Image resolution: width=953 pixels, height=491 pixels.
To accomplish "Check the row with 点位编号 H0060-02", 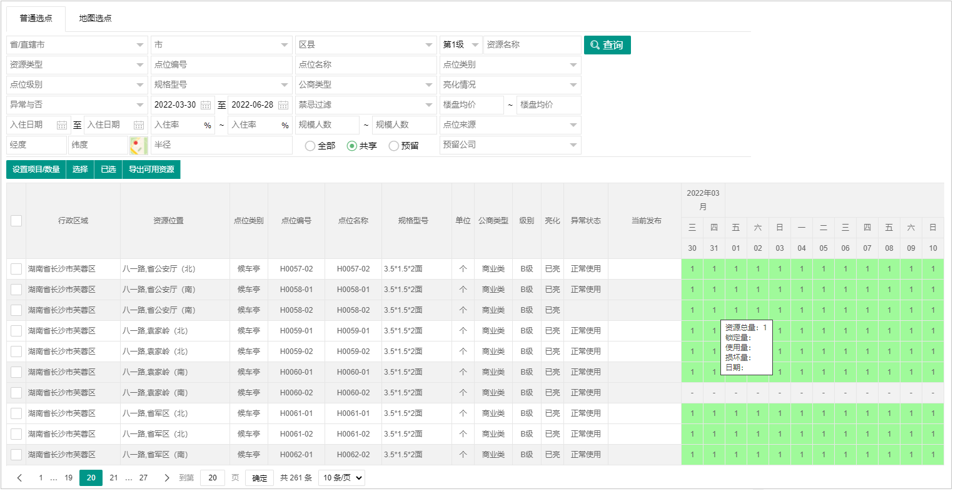I will coord(16,393).
